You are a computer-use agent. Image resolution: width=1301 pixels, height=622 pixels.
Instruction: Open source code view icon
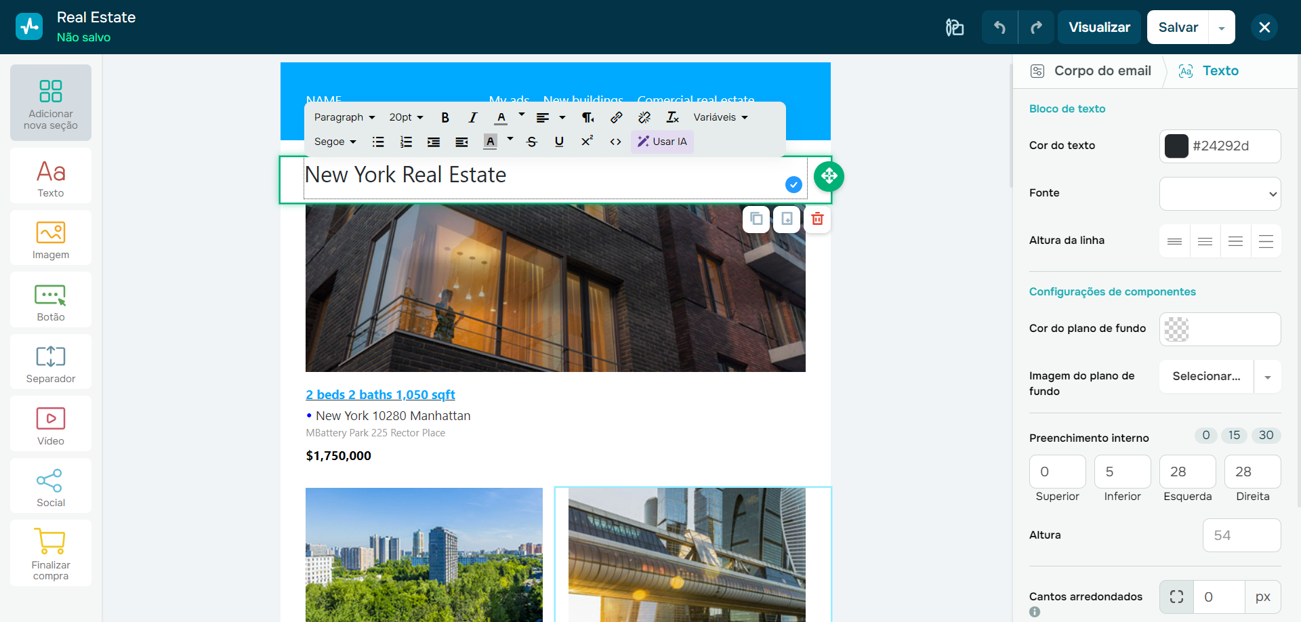coord(615,142)
